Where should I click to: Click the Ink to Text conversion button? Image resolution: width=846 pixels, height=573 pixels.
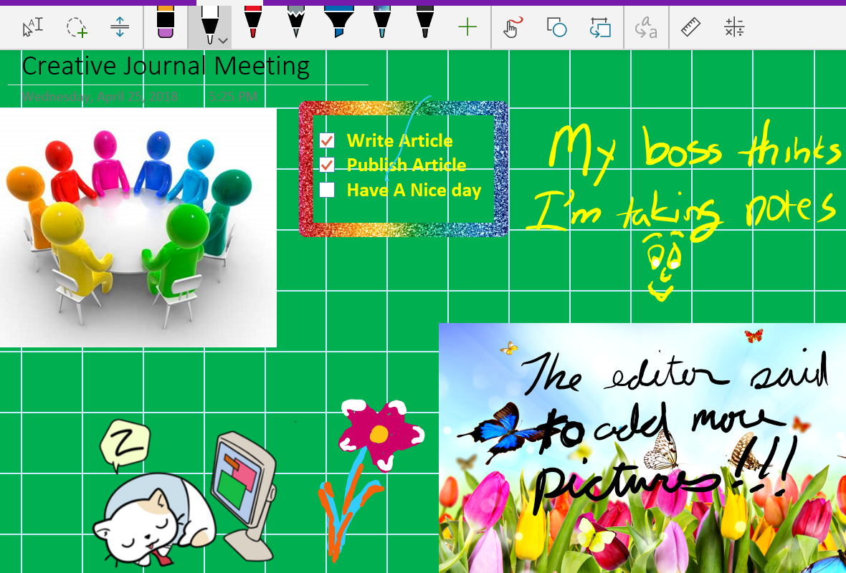[646, 28]
